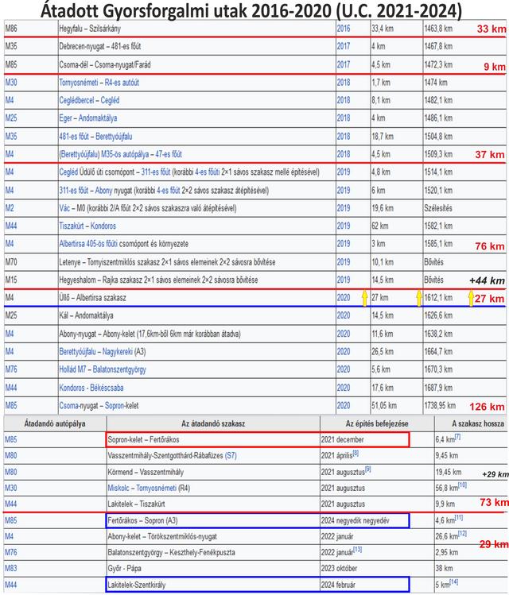Open footnote [8] next to 2021 április
509x595 pixels.
[356, 453]
